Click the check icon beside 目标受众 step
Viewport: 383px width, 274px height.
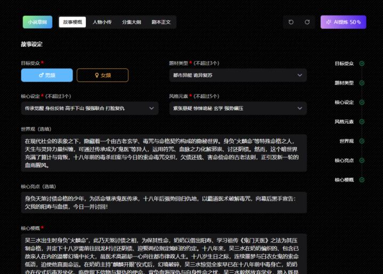tap(362, 63)
